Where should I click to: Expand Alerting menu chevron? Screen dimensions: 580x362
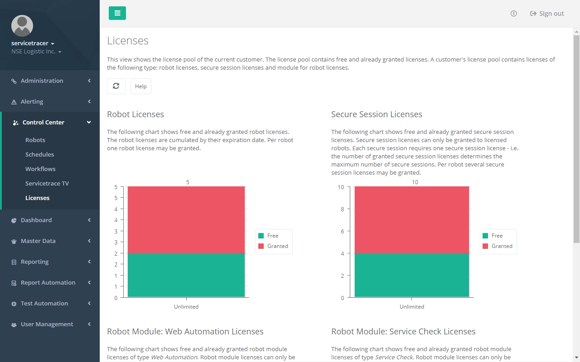[x=89, y=101]
